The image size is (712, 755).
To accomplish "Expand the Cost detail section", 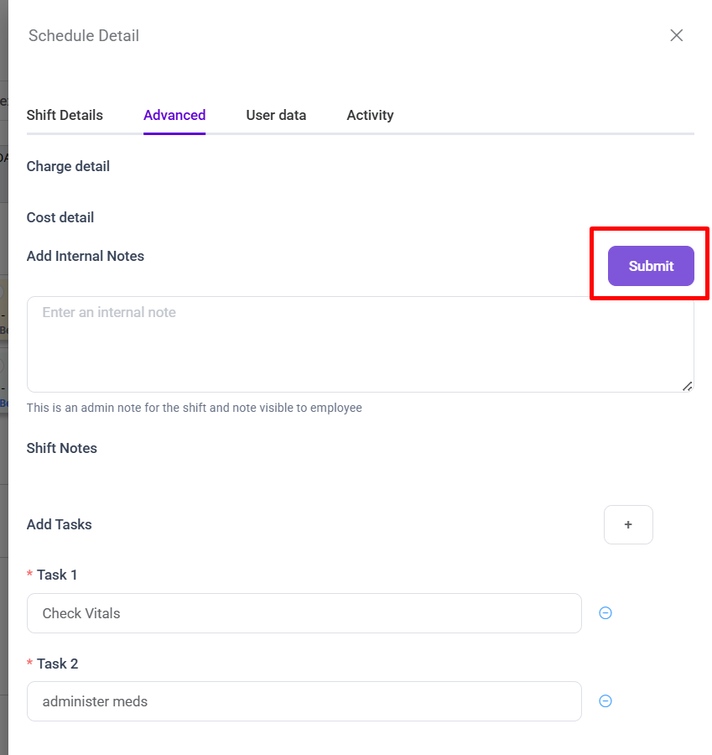I will [60, 217].
